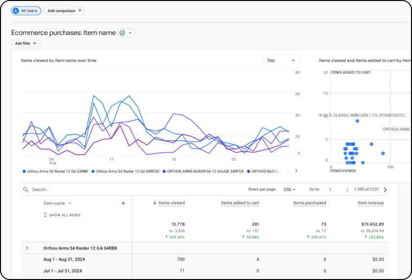Click the blue plus to add dimension
This screenshot has width=412, height=280.
[x=123, y=203]
